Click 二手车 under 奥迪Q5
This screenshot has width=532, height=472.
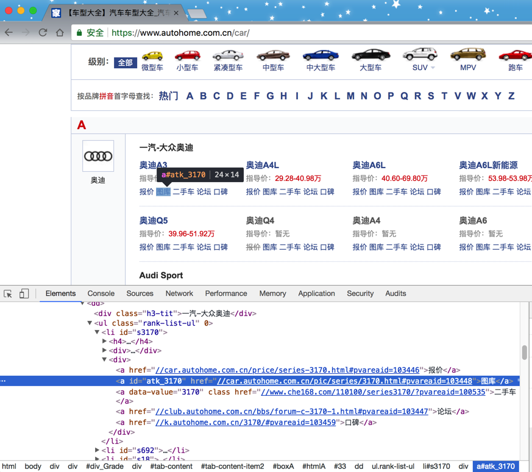tap(183, 247)
